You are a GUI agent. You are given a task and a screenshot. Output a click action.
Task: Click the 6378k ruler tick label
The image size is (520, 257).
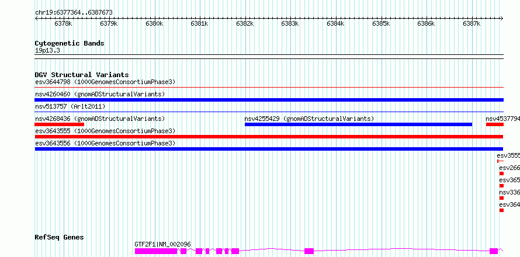(63, 24)
